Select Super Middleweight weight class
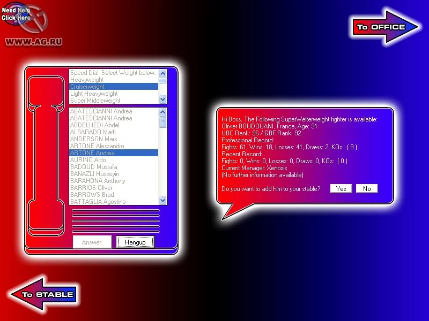 [x=114, y=101]
